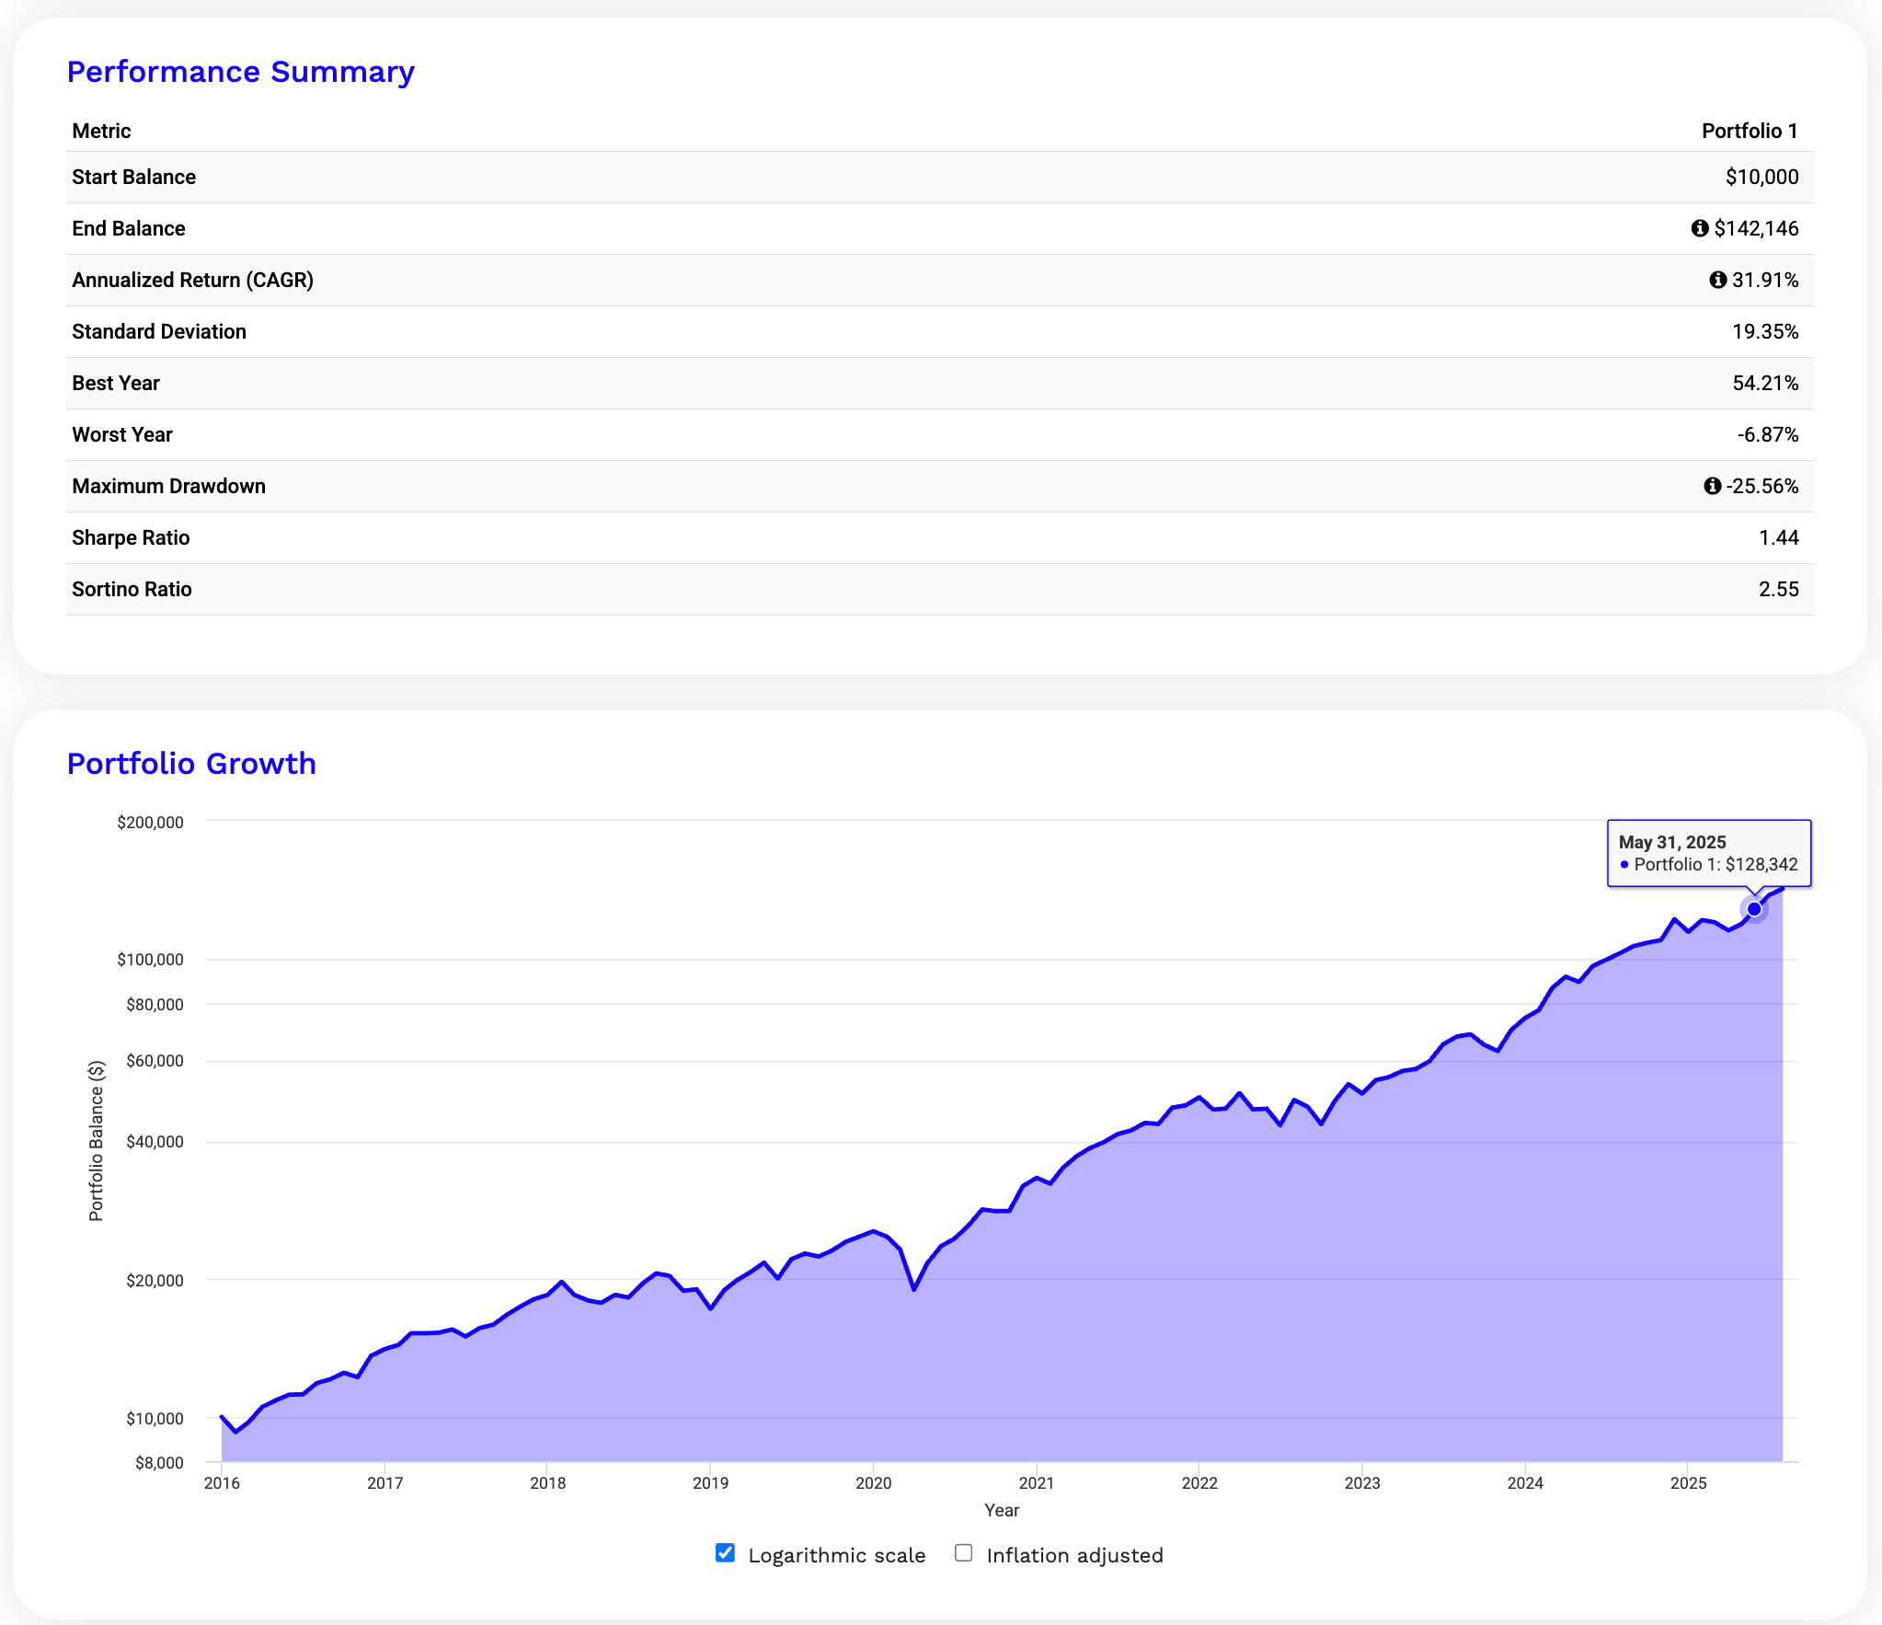The height and width of the screenshot is (1625, 1882).
Task: Click the Portfolio Growth heading
Action: click(191, 764)
